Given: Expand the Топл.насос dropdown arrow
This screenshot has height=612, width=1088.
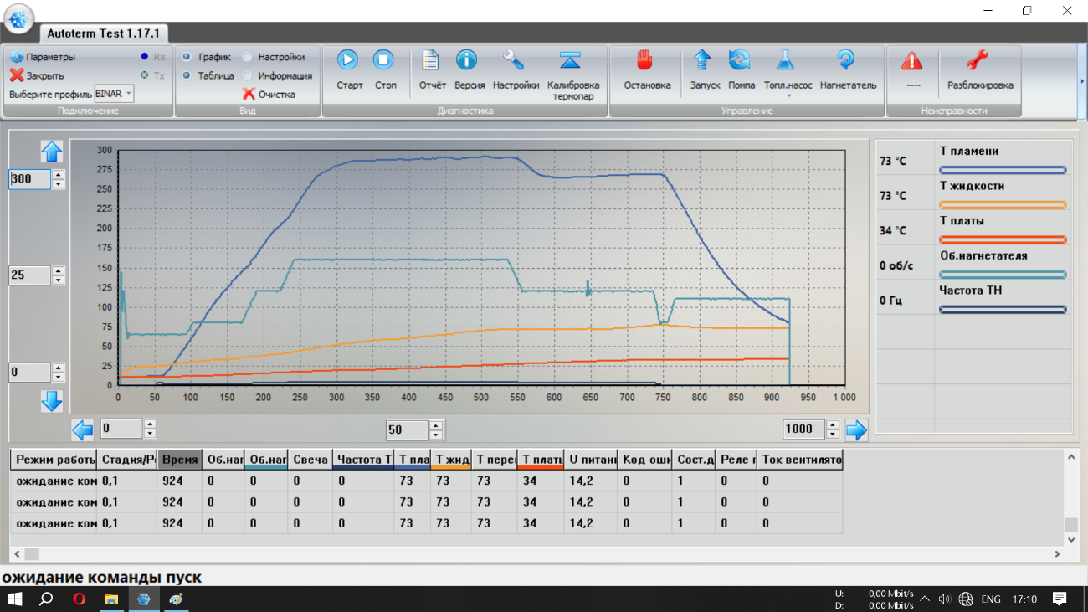Looking at the screenshot, I should click(x=788, y=96).
